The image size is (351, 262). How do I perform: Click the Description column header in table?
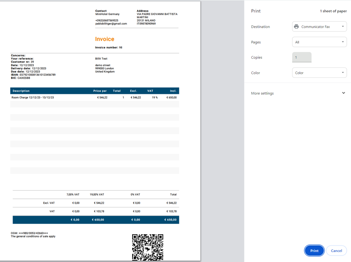pyautogui.click(x=21, y=91)
